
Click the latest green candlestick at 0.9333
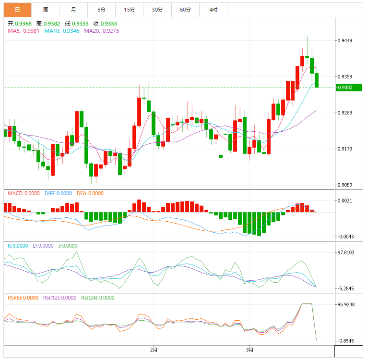coord(317,80)
